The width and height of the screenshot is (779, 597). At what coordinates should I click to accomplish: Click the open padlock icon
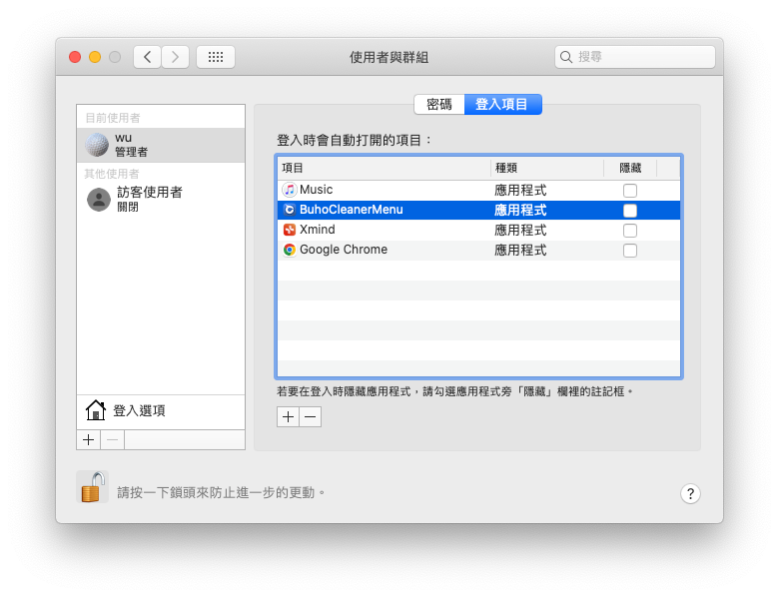[93, 487]
